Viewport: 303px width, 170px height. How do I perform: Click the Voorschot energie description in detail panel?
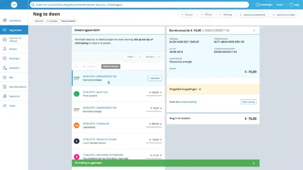[x=181, y=62]
